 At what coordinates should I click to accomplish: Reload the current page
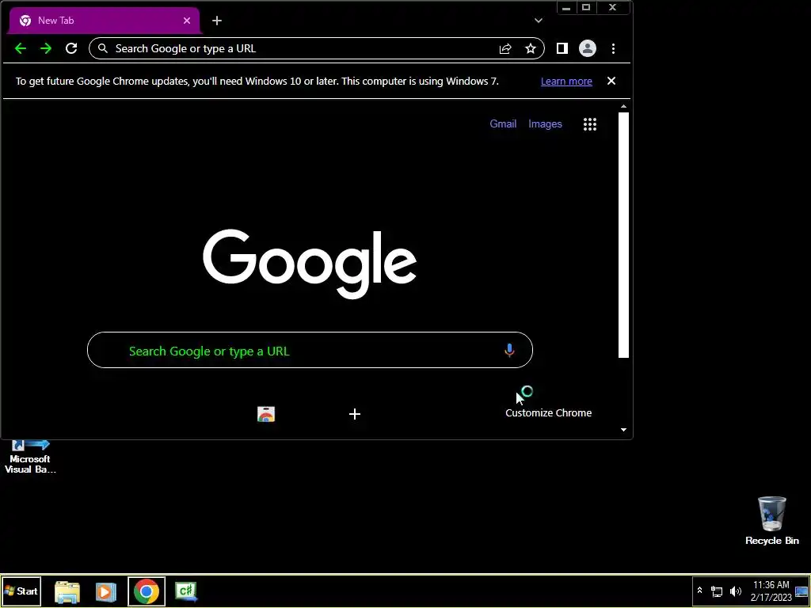coord(71,48)
